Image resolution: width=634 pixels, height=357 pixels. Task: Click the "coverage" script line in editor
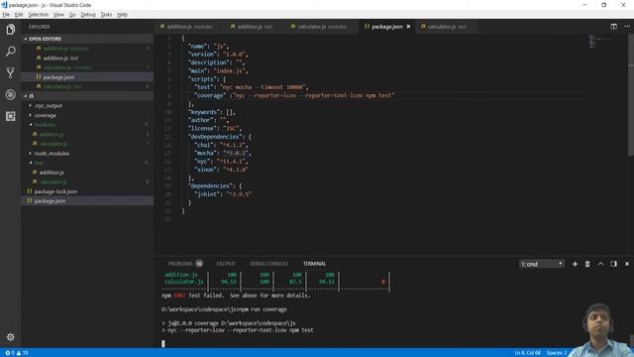pos(294,95)
